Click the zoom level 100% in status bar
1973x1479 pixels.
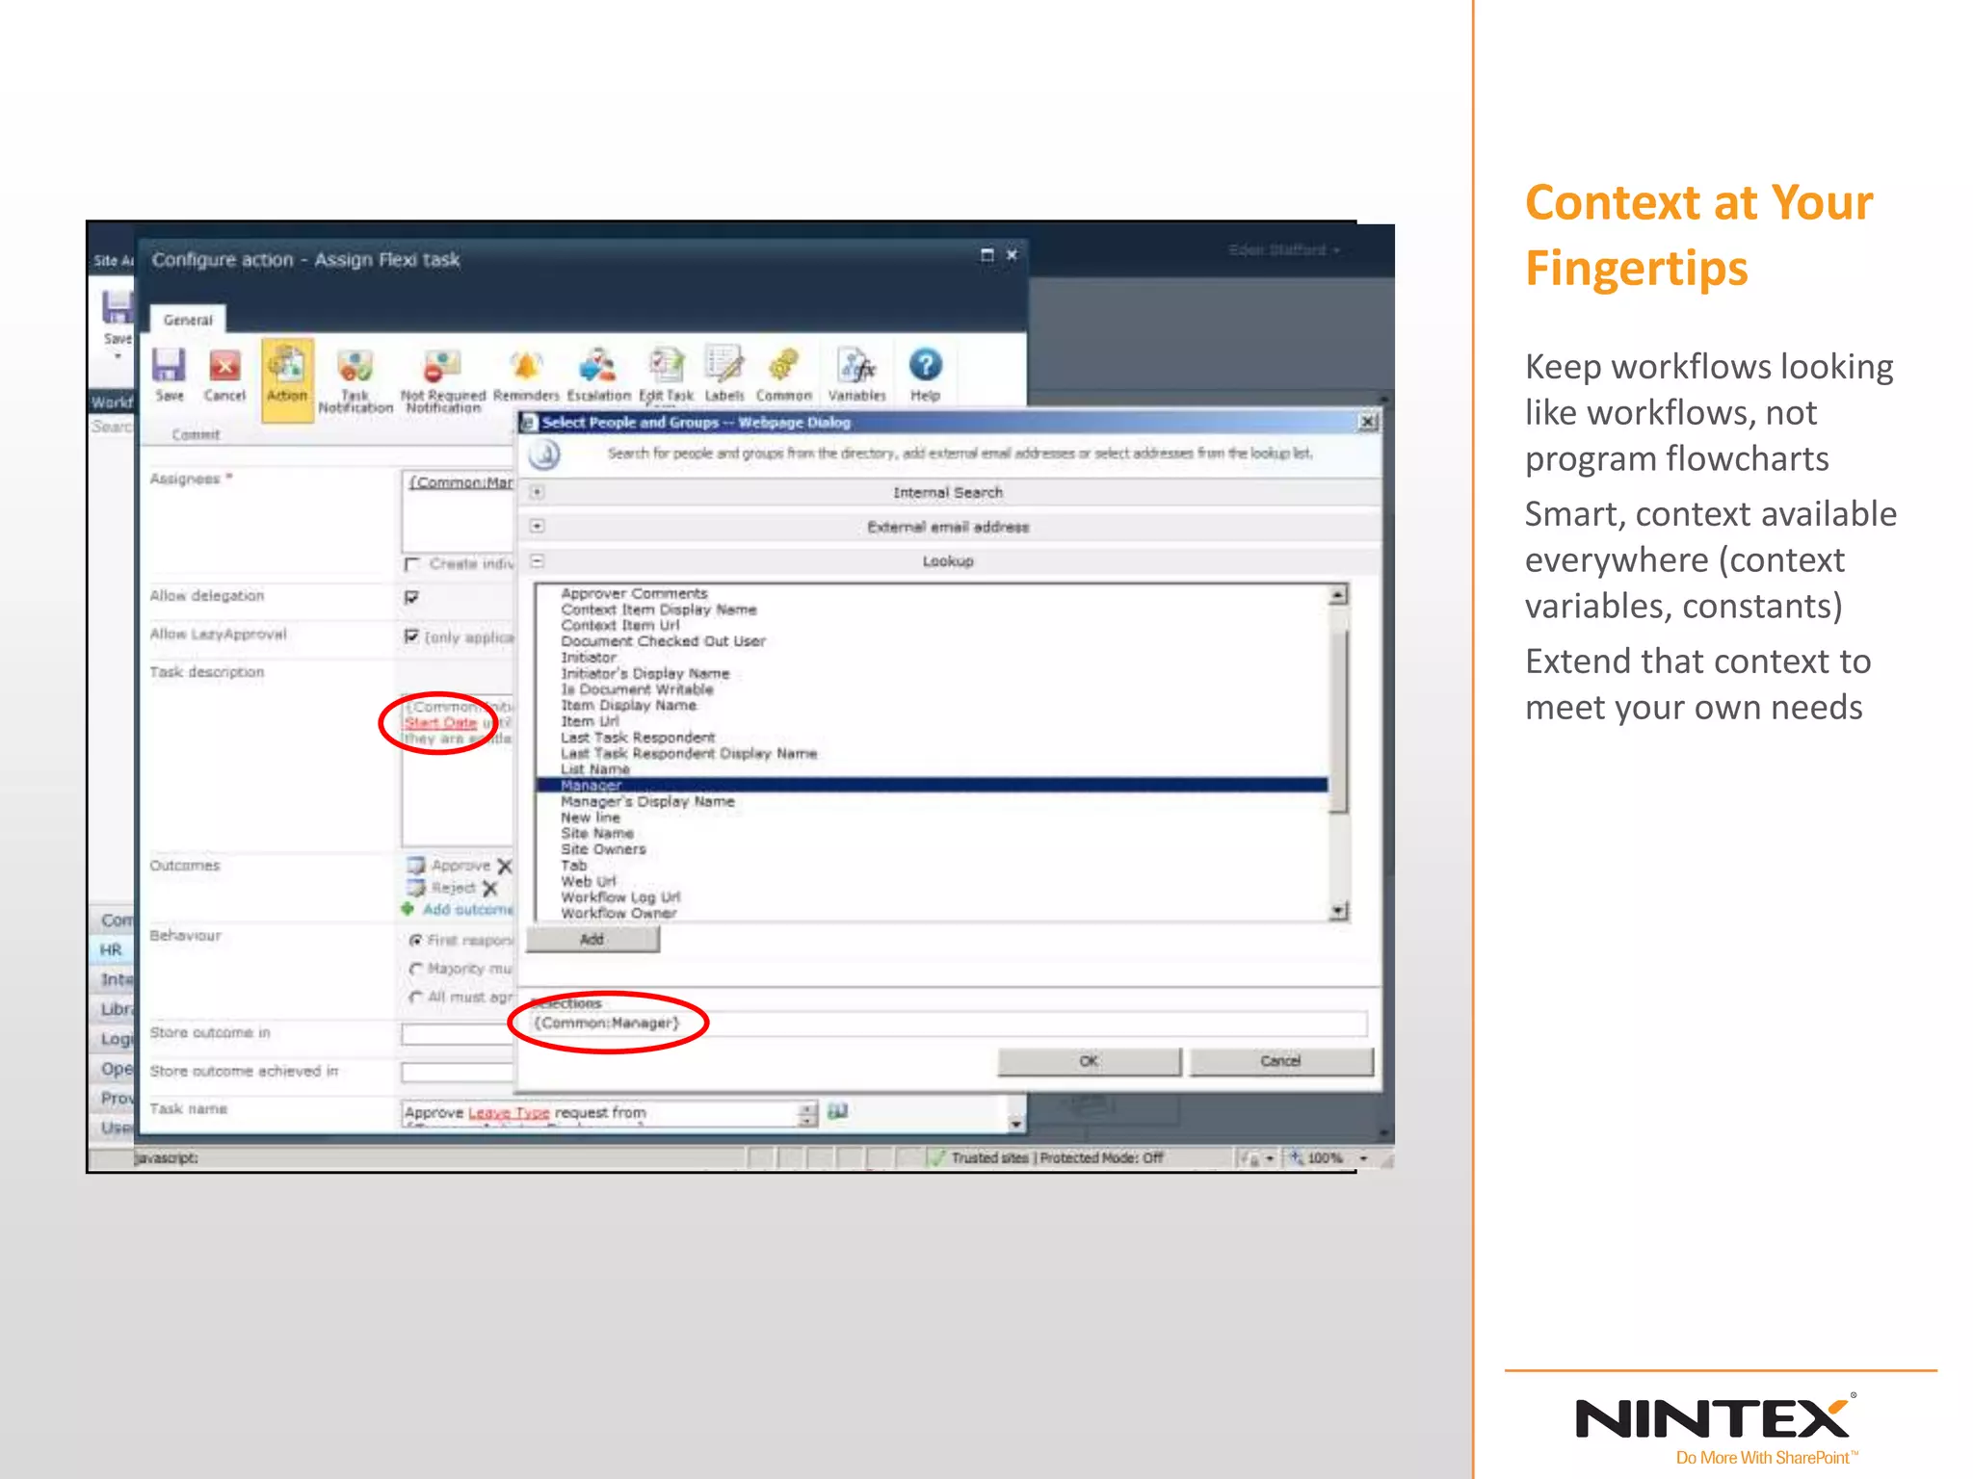[x=1326, y=1157]
